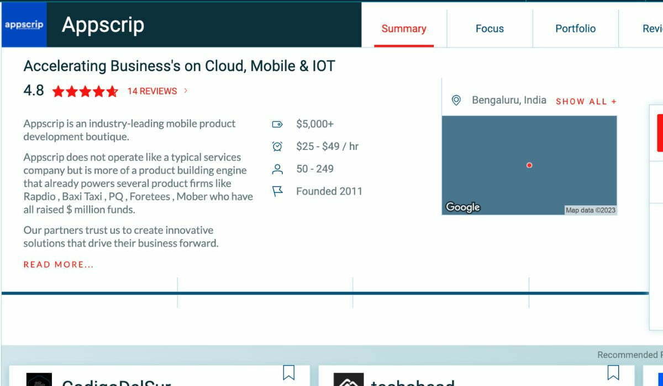Screen dimensions: 663x386
Task: Click the price tag icon beside $5,000+
Action: [277, 124]
